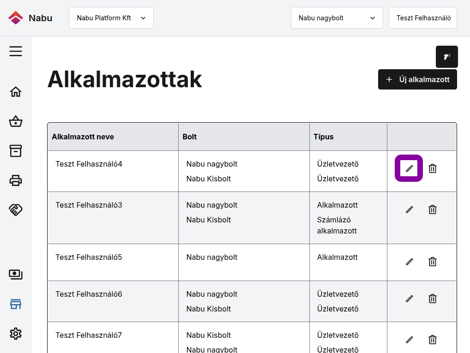Click Számlázó alkalmazott type cell text
Screen dimensions: 470x353
tap(337, 225)
